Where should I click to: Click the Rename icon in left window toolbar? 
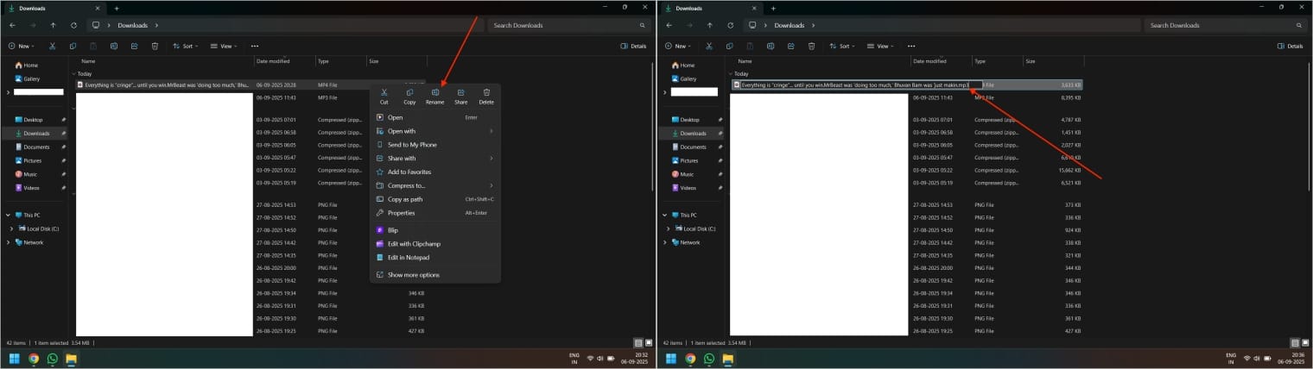(114, 46)
